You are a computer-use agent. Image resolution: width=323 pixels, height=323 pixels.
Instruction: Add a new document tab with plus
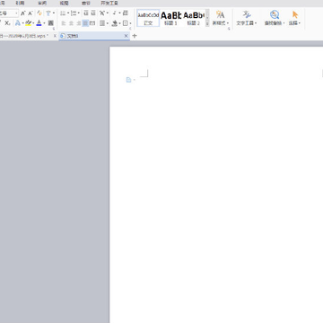[135, 36]
